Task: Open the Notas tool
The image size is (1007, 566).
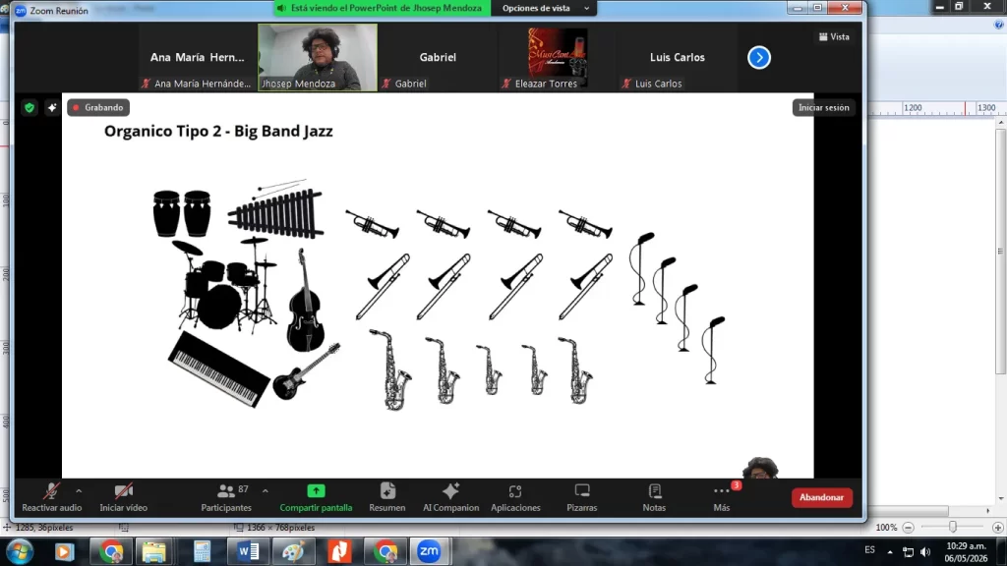Action: 654,497
